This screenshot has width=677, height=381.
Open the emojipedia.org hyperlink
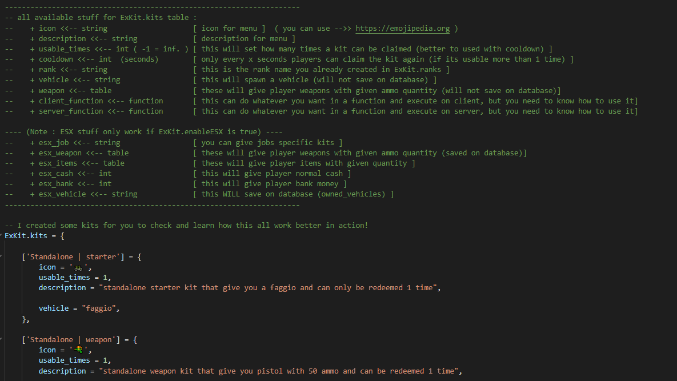click(402, 29)
